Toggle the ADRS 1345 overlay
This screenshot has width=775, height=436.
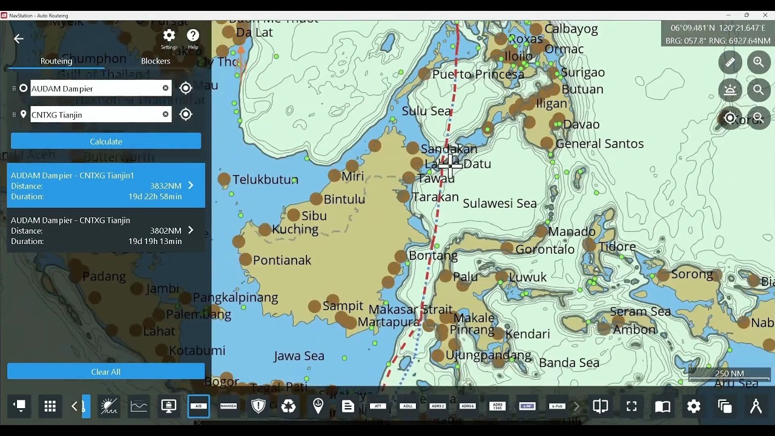coord(498,406)
